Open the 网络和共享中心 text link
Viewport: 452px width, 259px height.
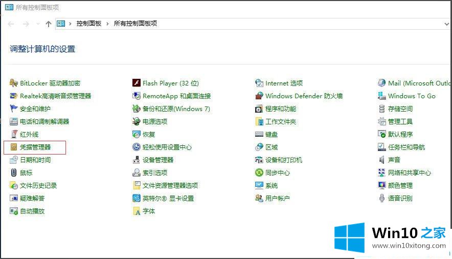tap(410, 173)
